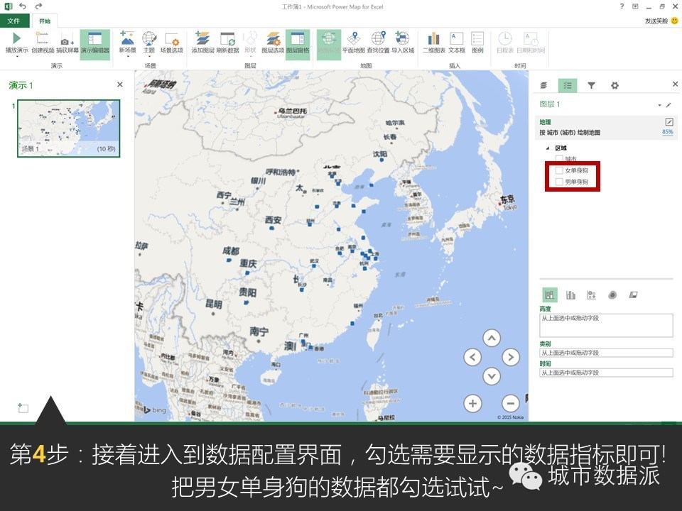
Task: Select the 场景 1 thumbnail
Action: tap(69, 128)
